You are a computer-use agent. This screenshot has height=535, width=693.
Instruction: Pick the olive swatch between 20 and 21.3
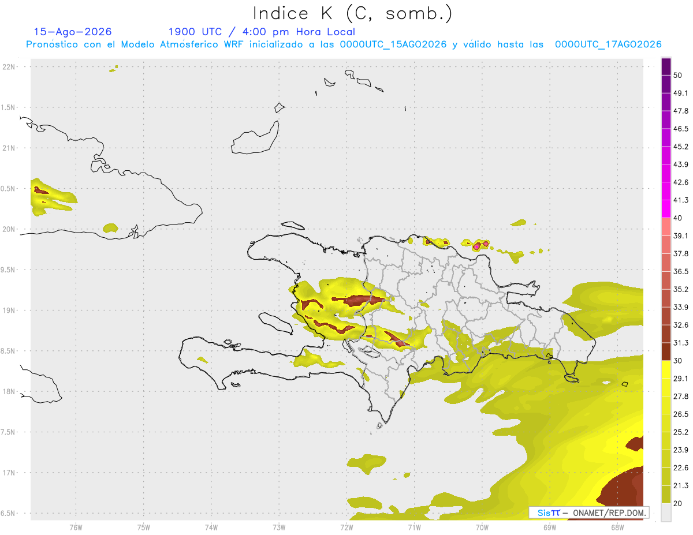coord(666,495)
